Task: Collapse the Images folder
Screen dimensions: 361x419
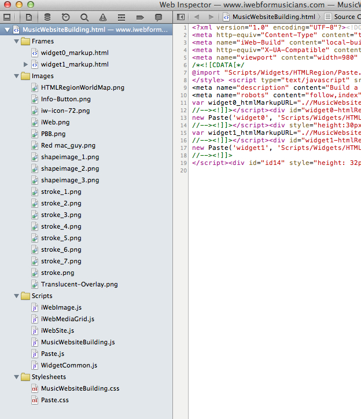Action: tap(17, 76)
